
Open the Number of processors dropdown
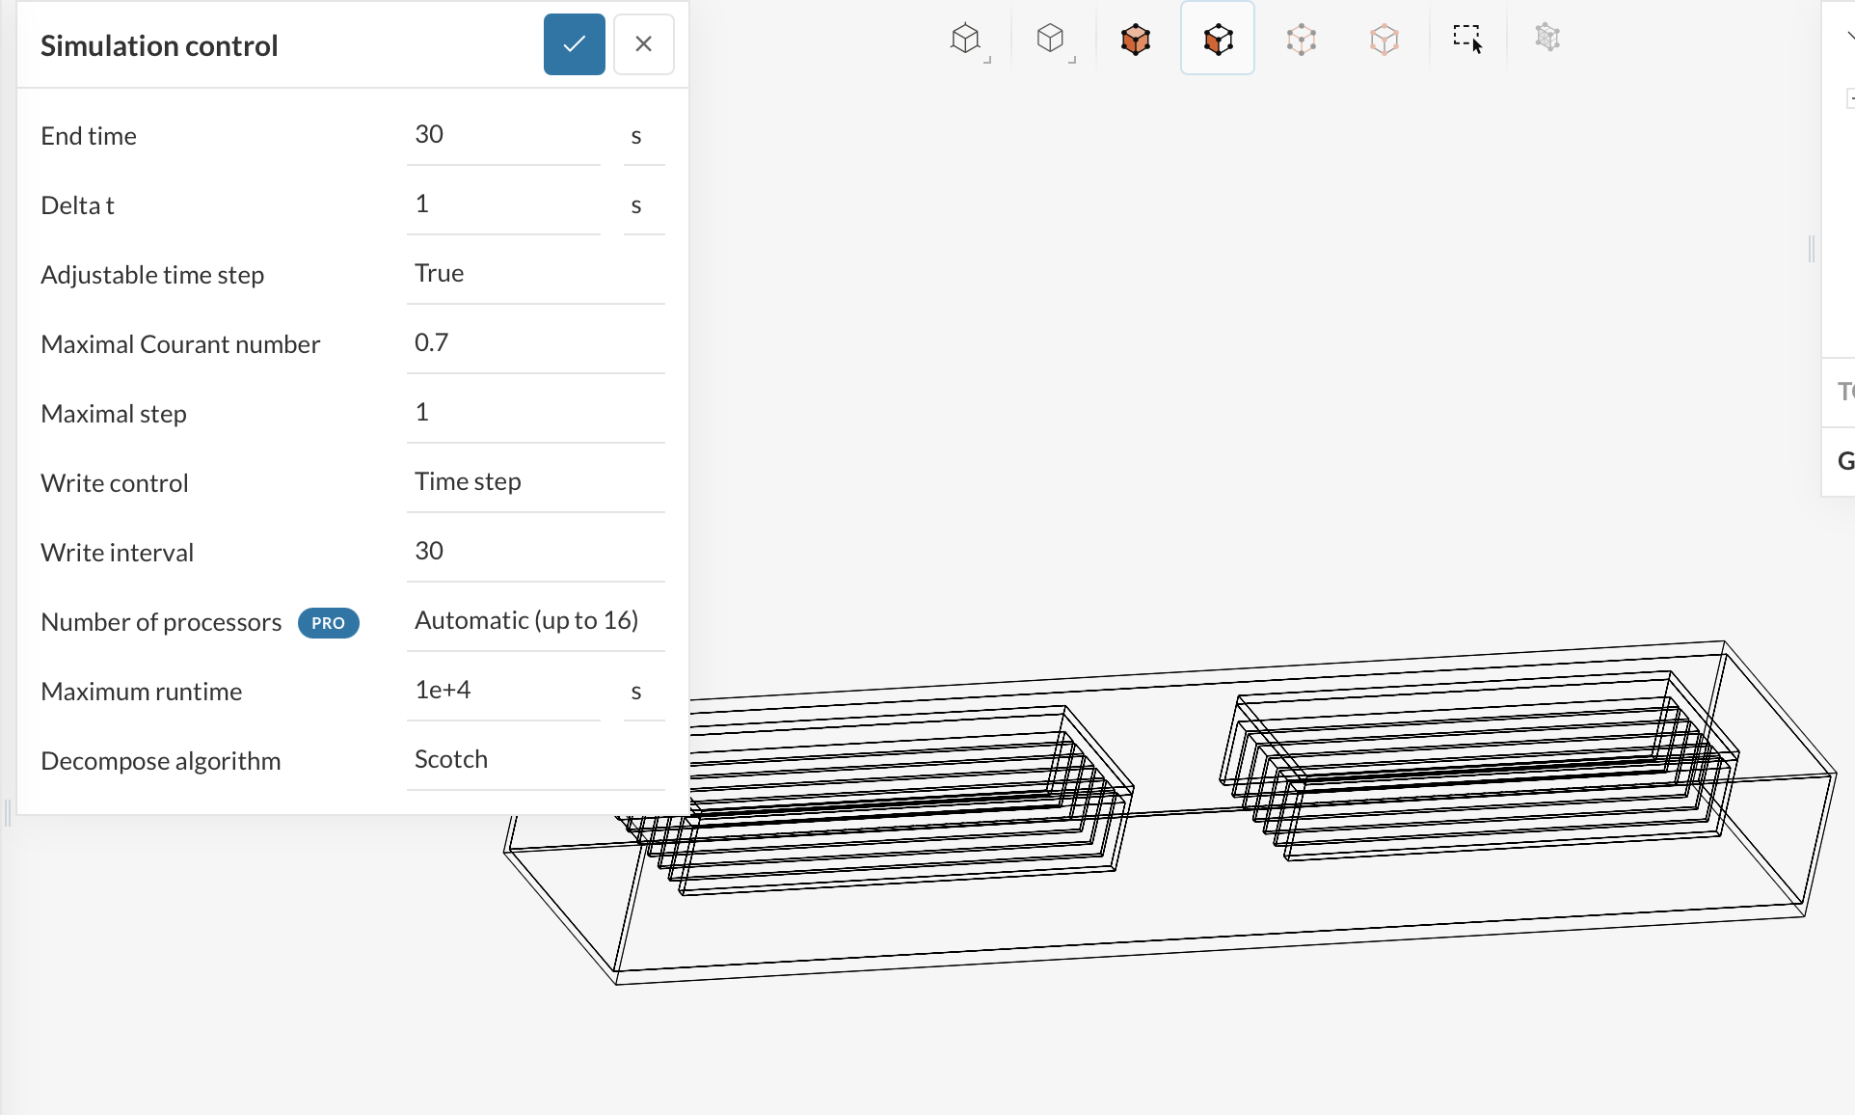click(535, 621)
